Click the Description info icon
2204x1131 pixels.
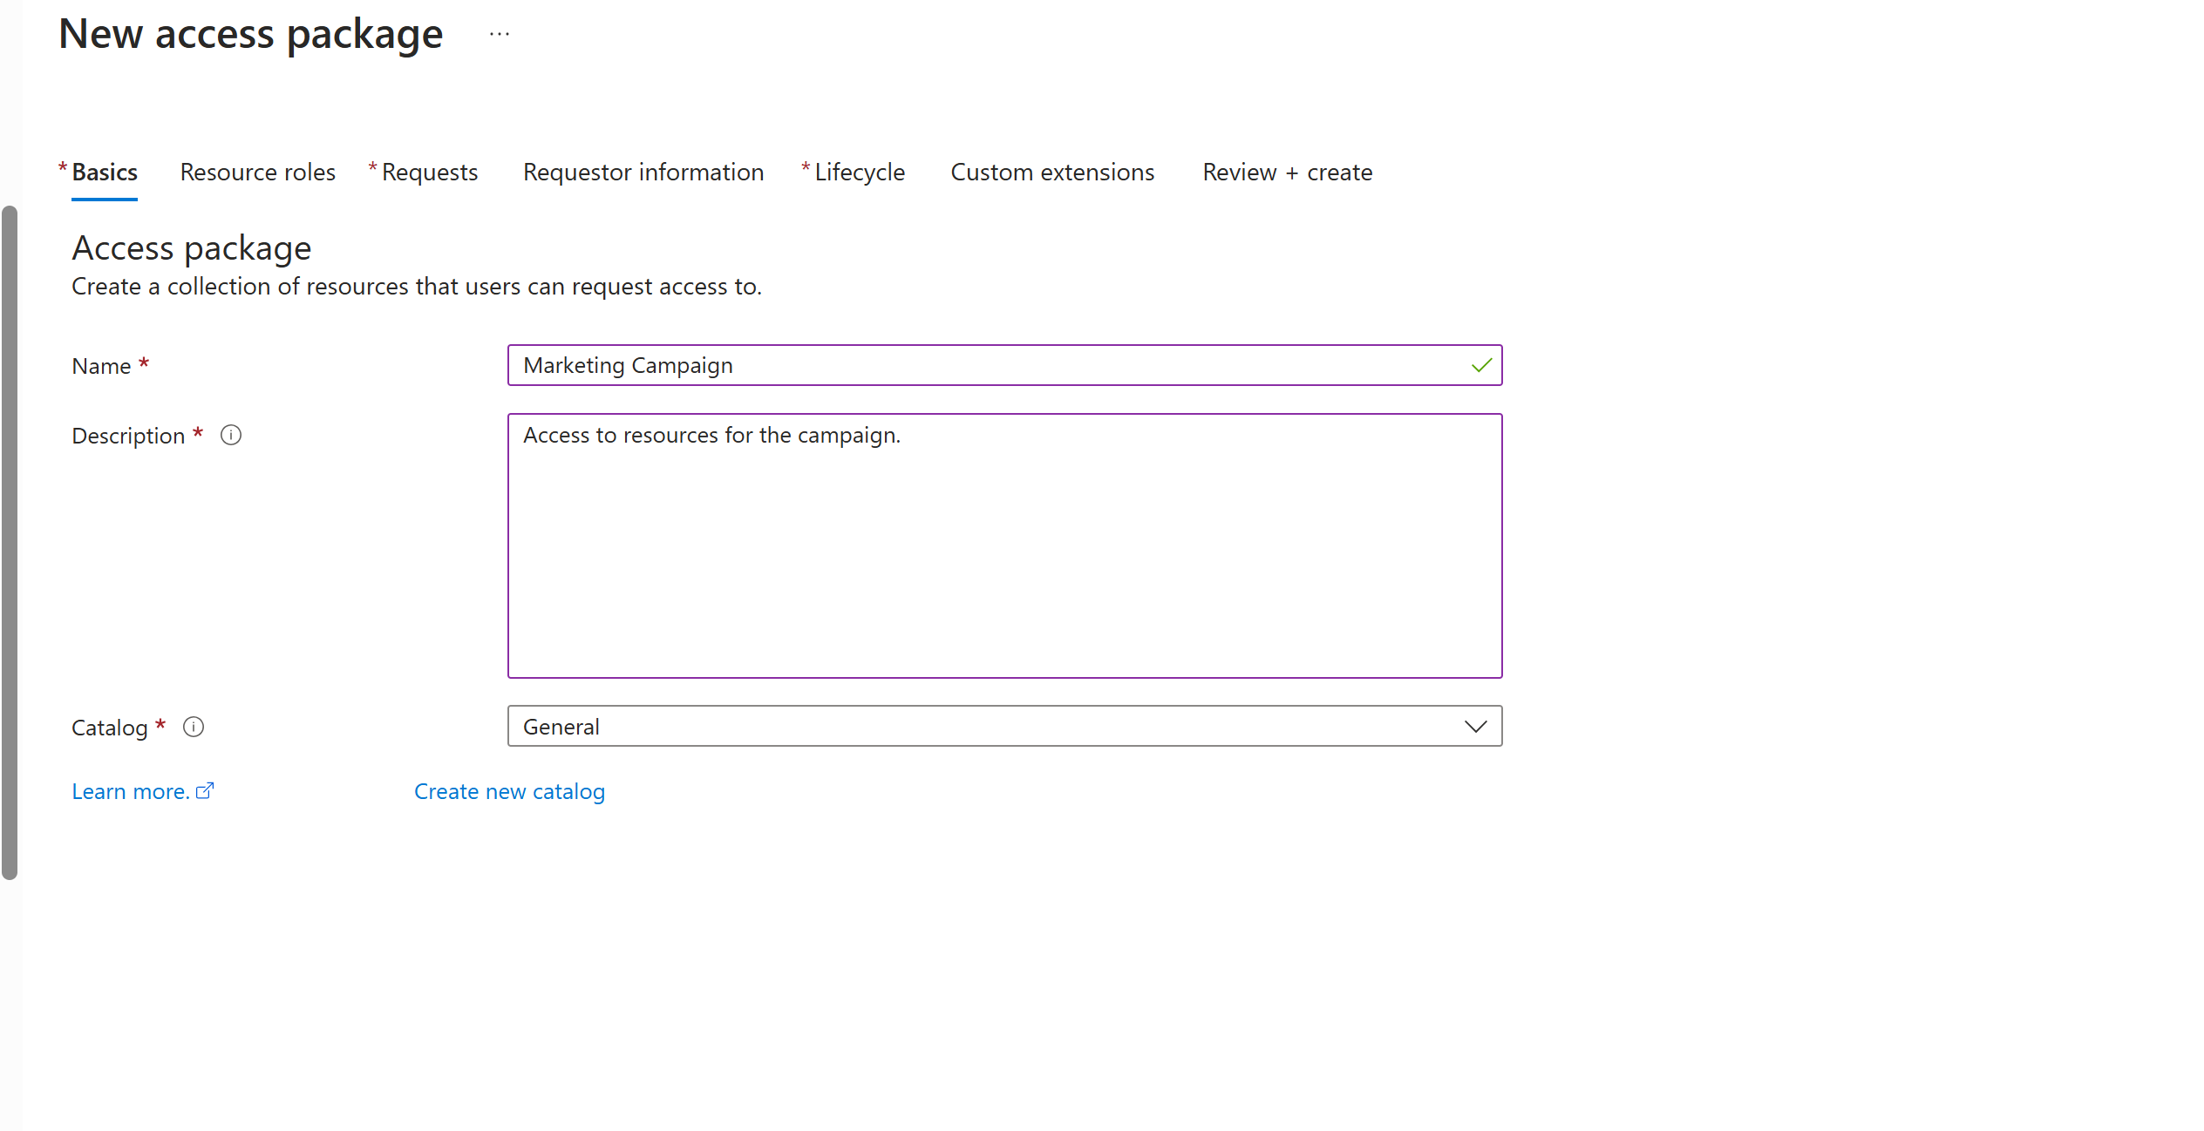[x=231, y=435]
